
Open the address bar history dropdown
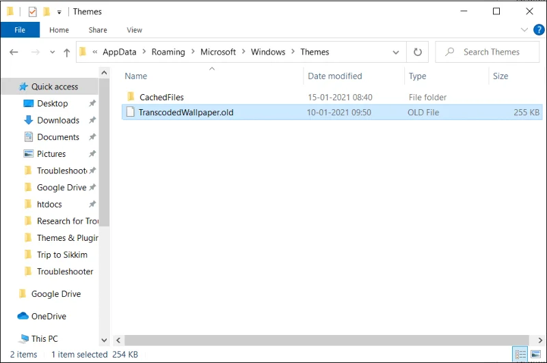396,53
